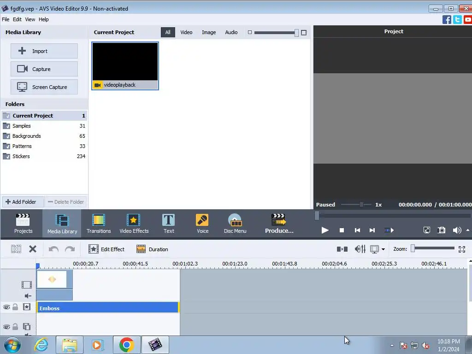Open the Disc Menu section
Image resolution: width=472 pixels, height=354 pixels.
click(235, 224)
